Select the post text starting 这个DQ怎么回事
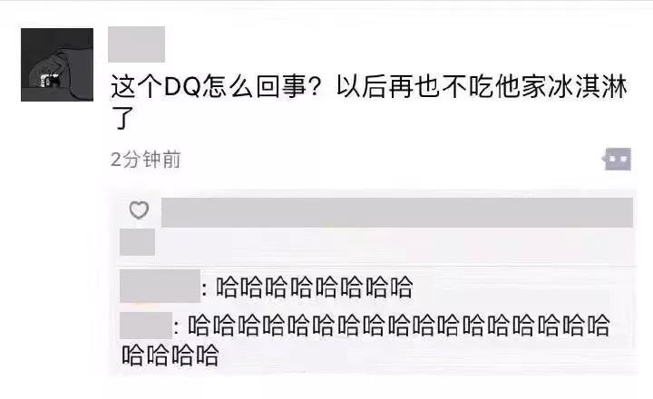Image resolution: width=653 pixels, height=399 pixels. click(x=369, y=102)
